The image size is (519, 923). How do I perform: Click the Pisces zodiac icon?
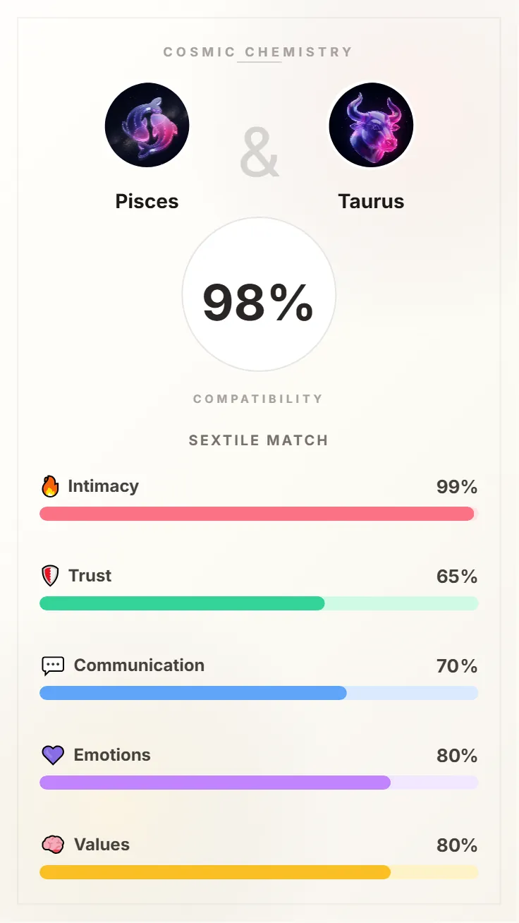[x=147, y=125]
